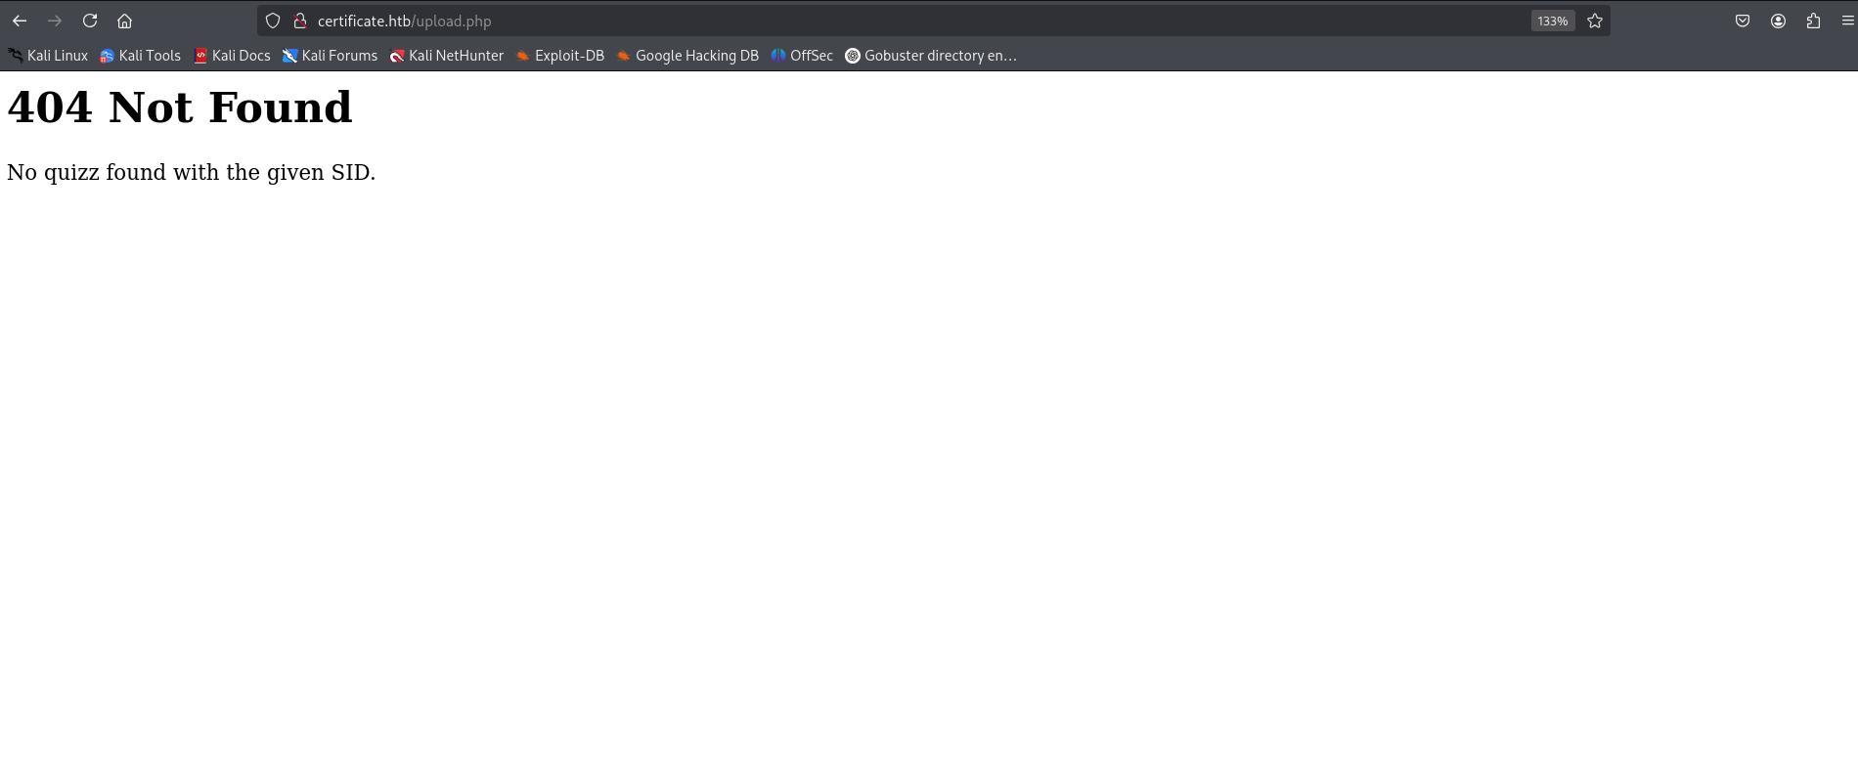This screenshot has width=1858, height=774.
Task: Click the URL address bar
Action: click(x=880, y=21)
